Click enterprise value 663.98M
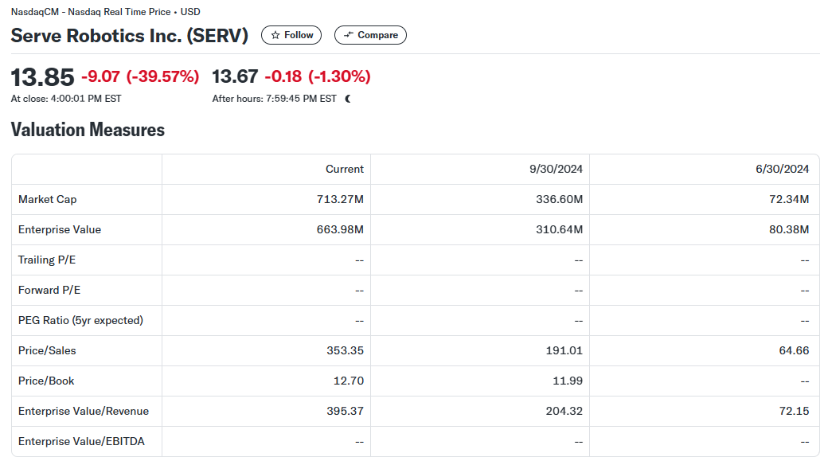This screenshot has height=461, width=824. click(340, 230)
